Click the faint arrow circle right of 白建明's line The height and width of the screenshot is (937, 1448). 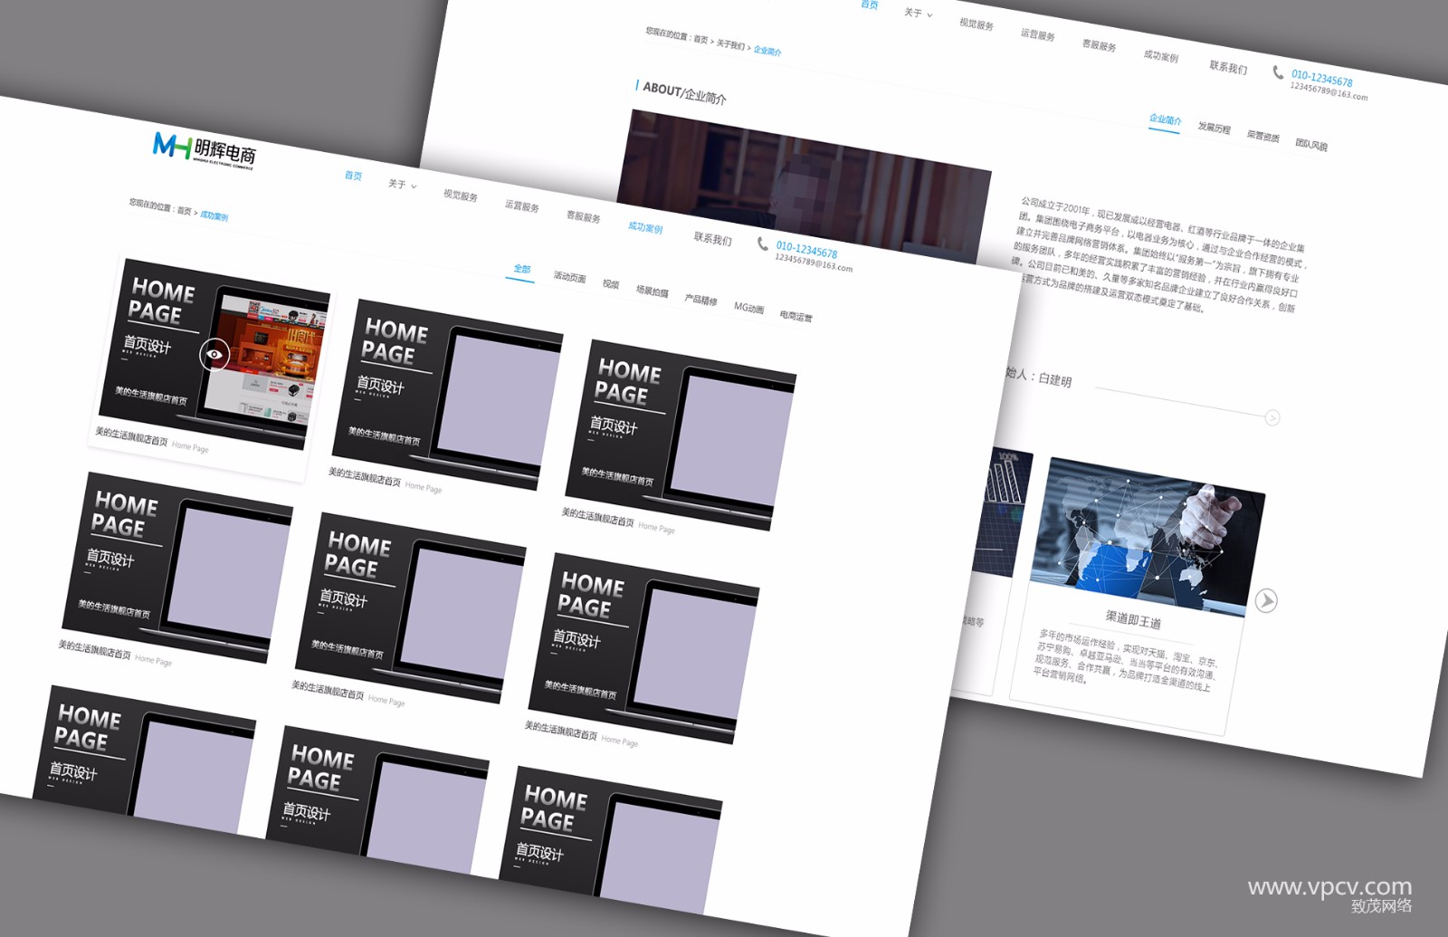1272,417
